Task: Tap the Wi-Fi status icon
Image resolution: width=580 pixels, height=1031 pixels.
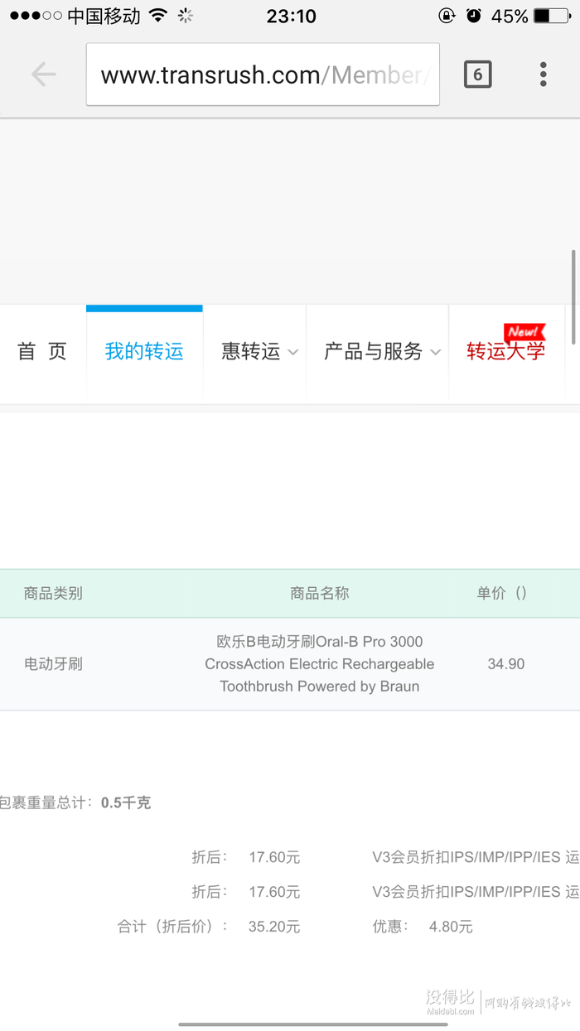Action: point(158,16)
